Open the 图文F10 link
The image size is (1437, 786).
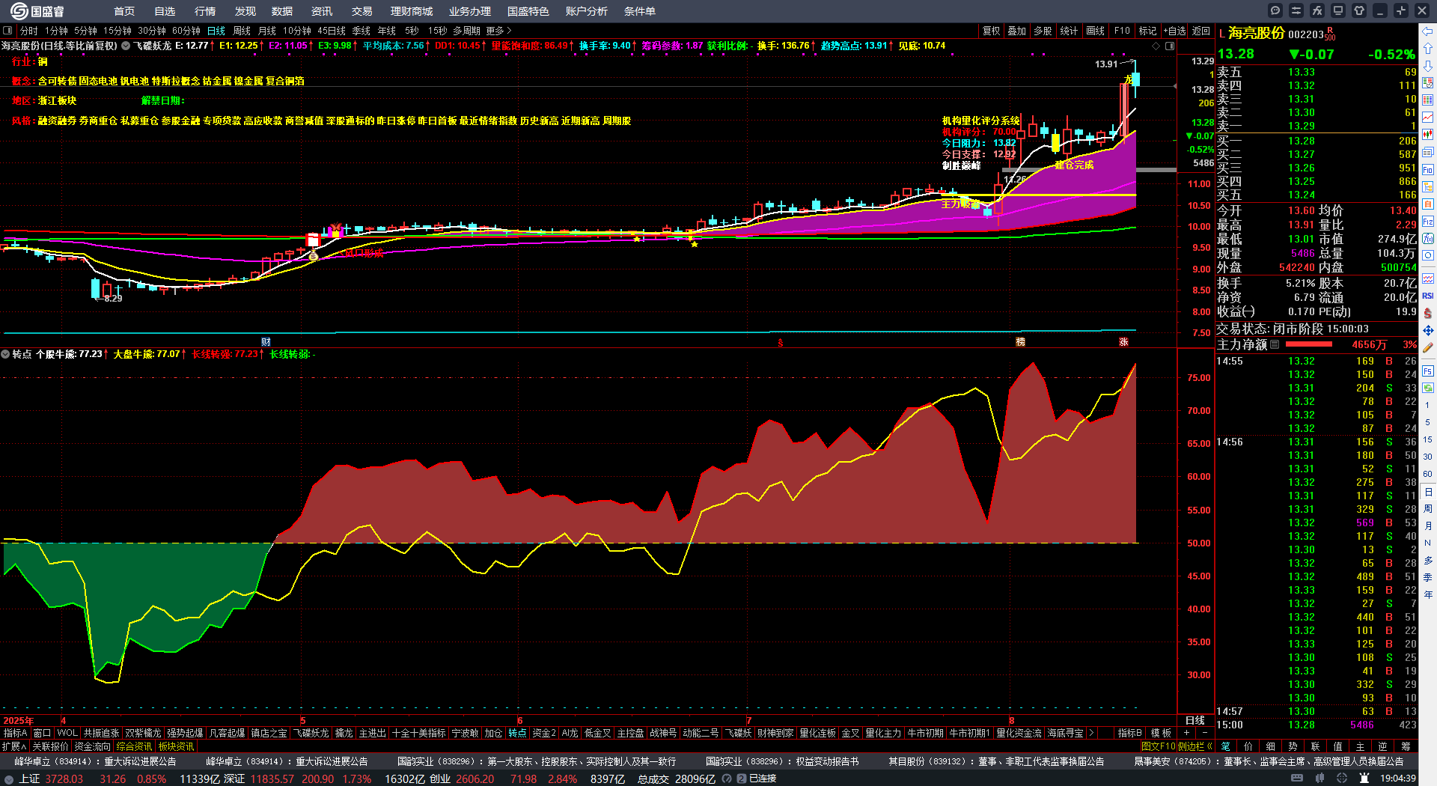[1158, 746]
